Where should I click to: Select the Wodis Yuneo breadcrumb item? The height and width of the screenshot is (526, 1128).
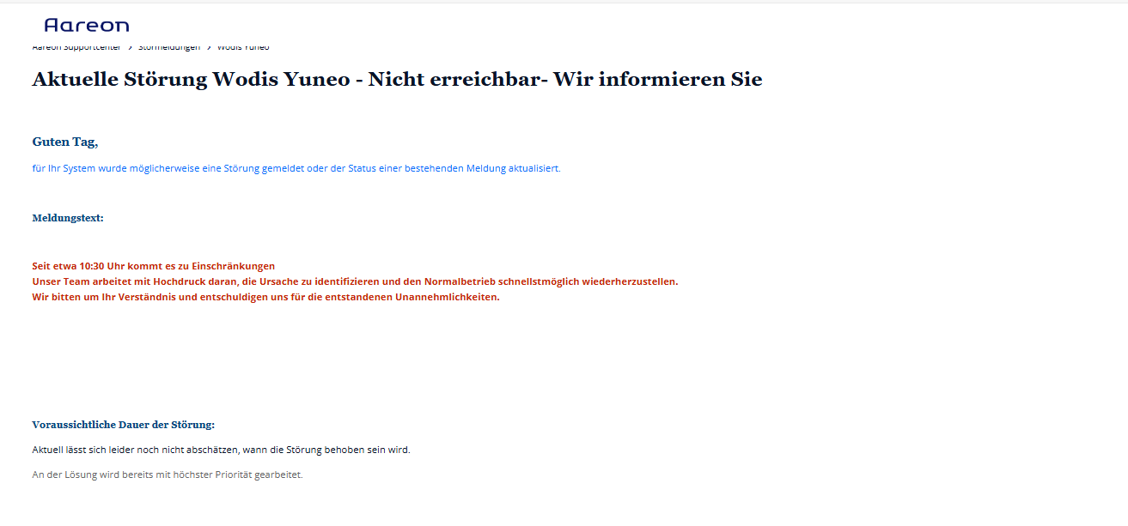(x=243, y=48)
